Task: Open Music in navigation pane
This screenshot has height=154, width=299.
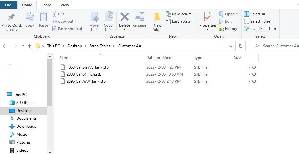Action: [x=18, y=134]
